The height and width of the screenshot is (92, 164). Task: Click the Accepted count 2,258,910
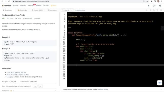pyautogui.click(x=13, y=82)
